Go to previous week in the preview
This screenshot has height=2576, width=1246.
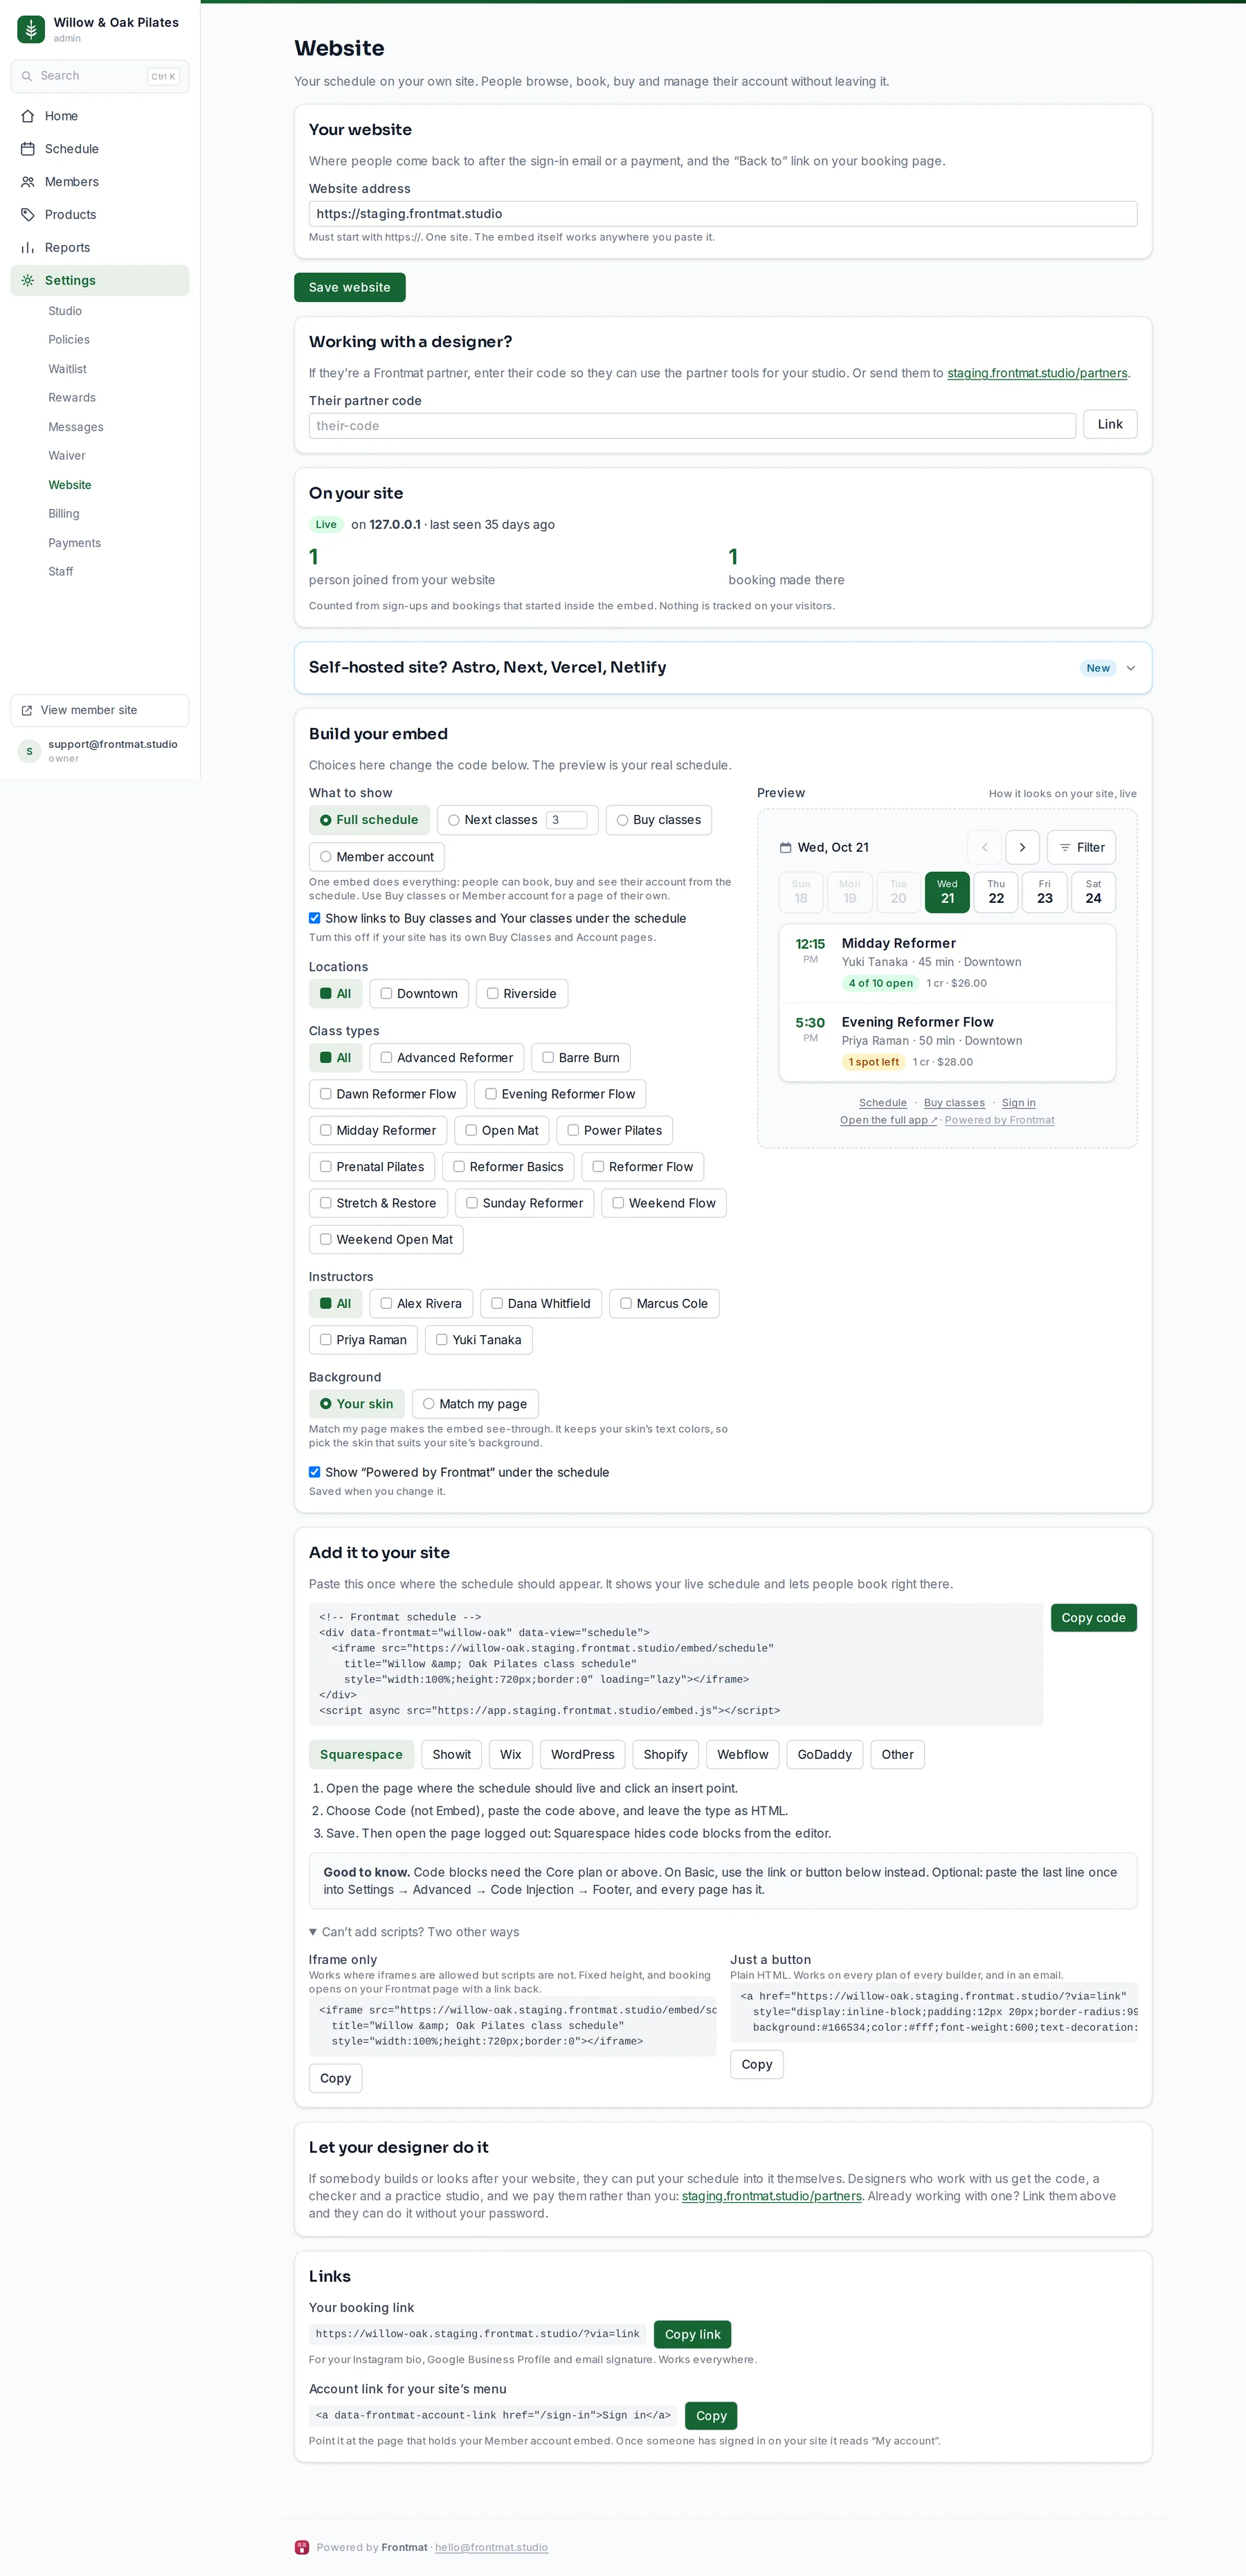click(x=984, y=847)
